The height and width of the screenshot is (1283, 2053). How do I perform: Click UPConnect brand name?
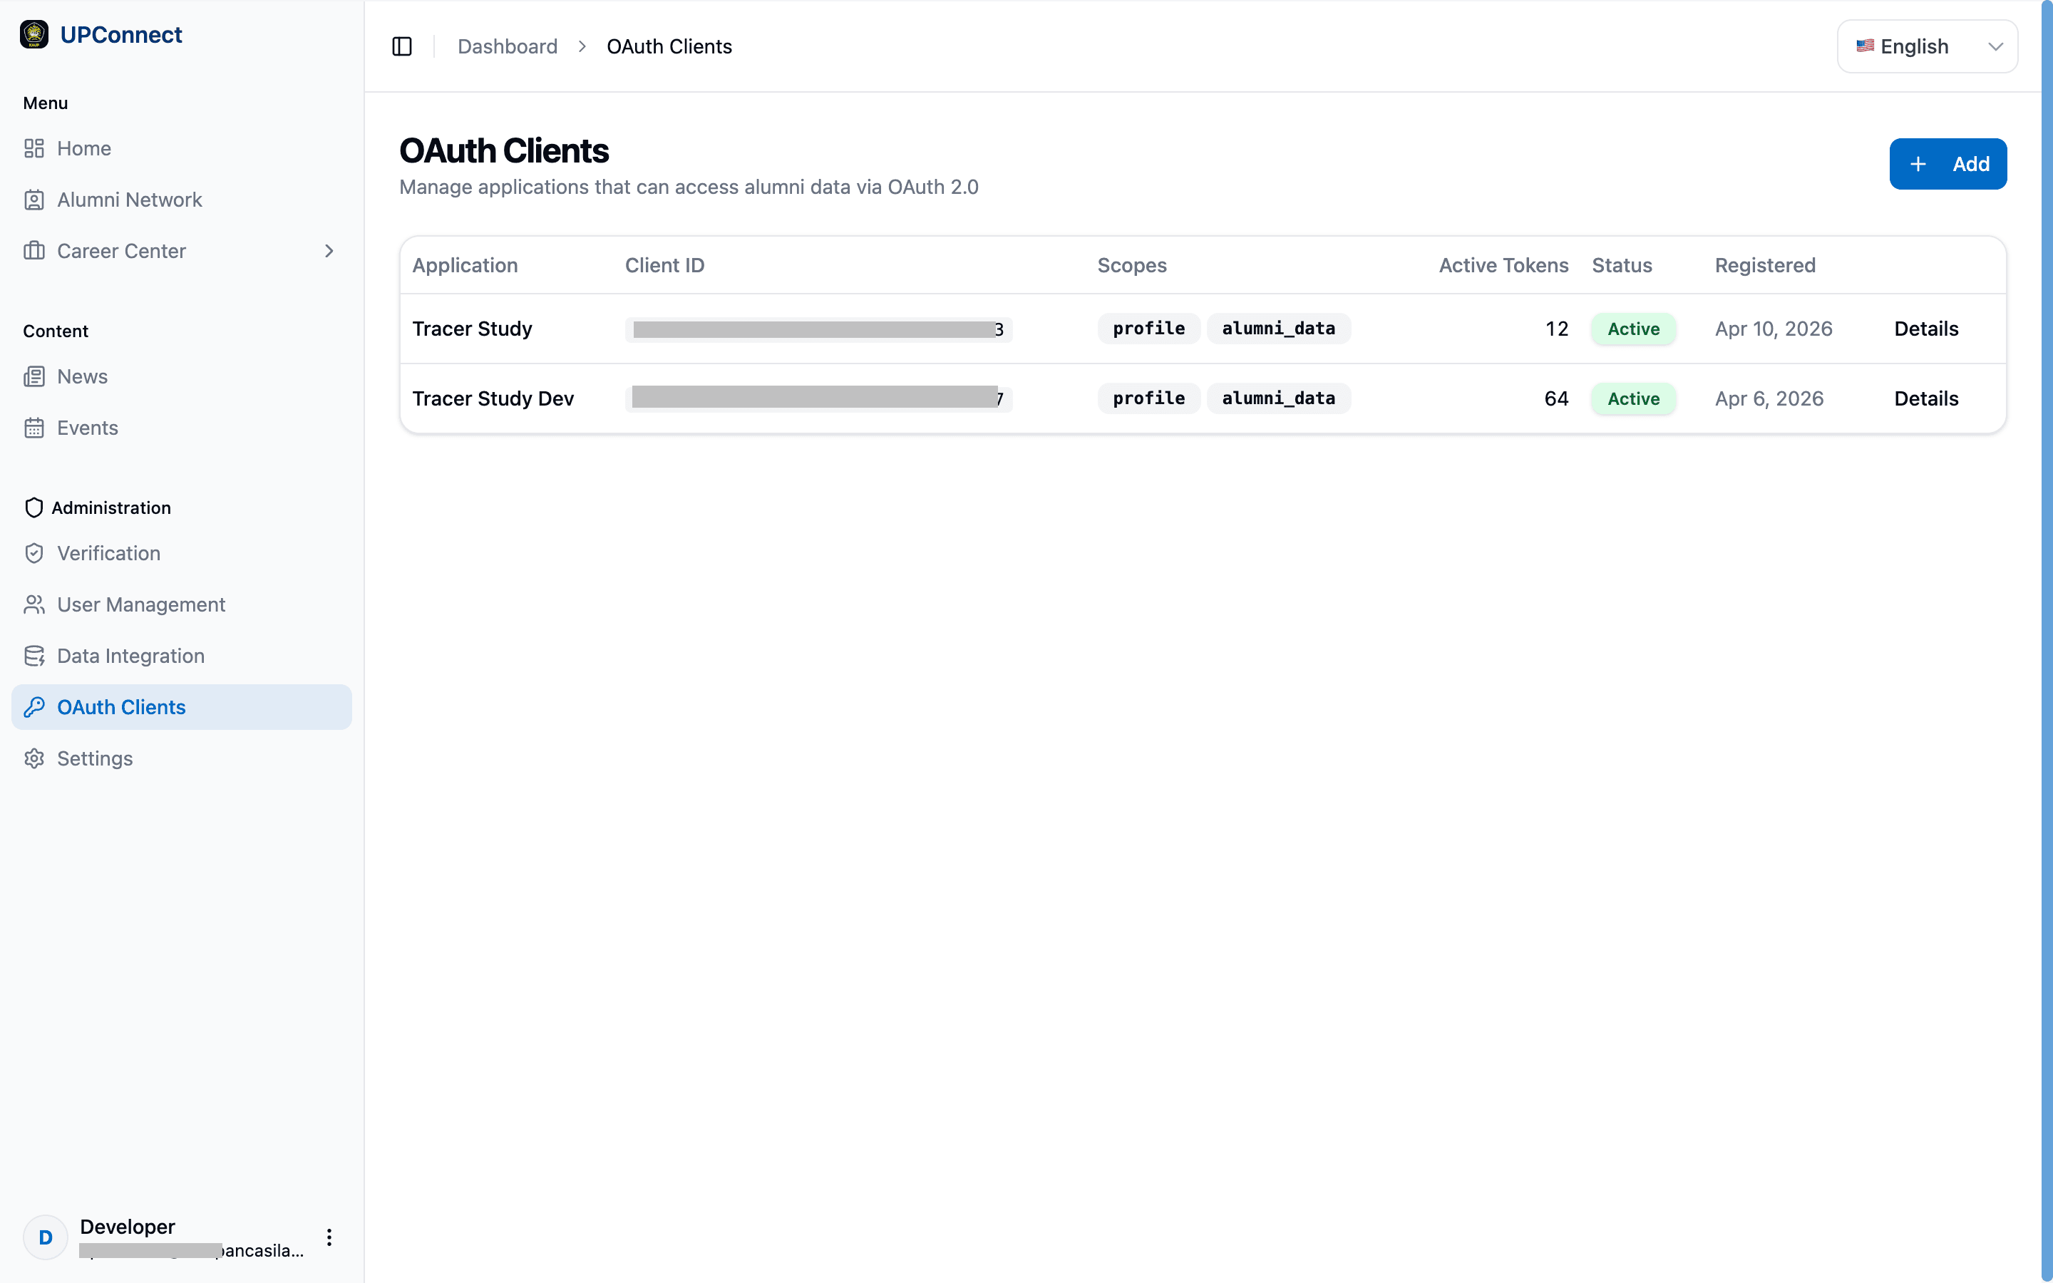coord(121,35)
